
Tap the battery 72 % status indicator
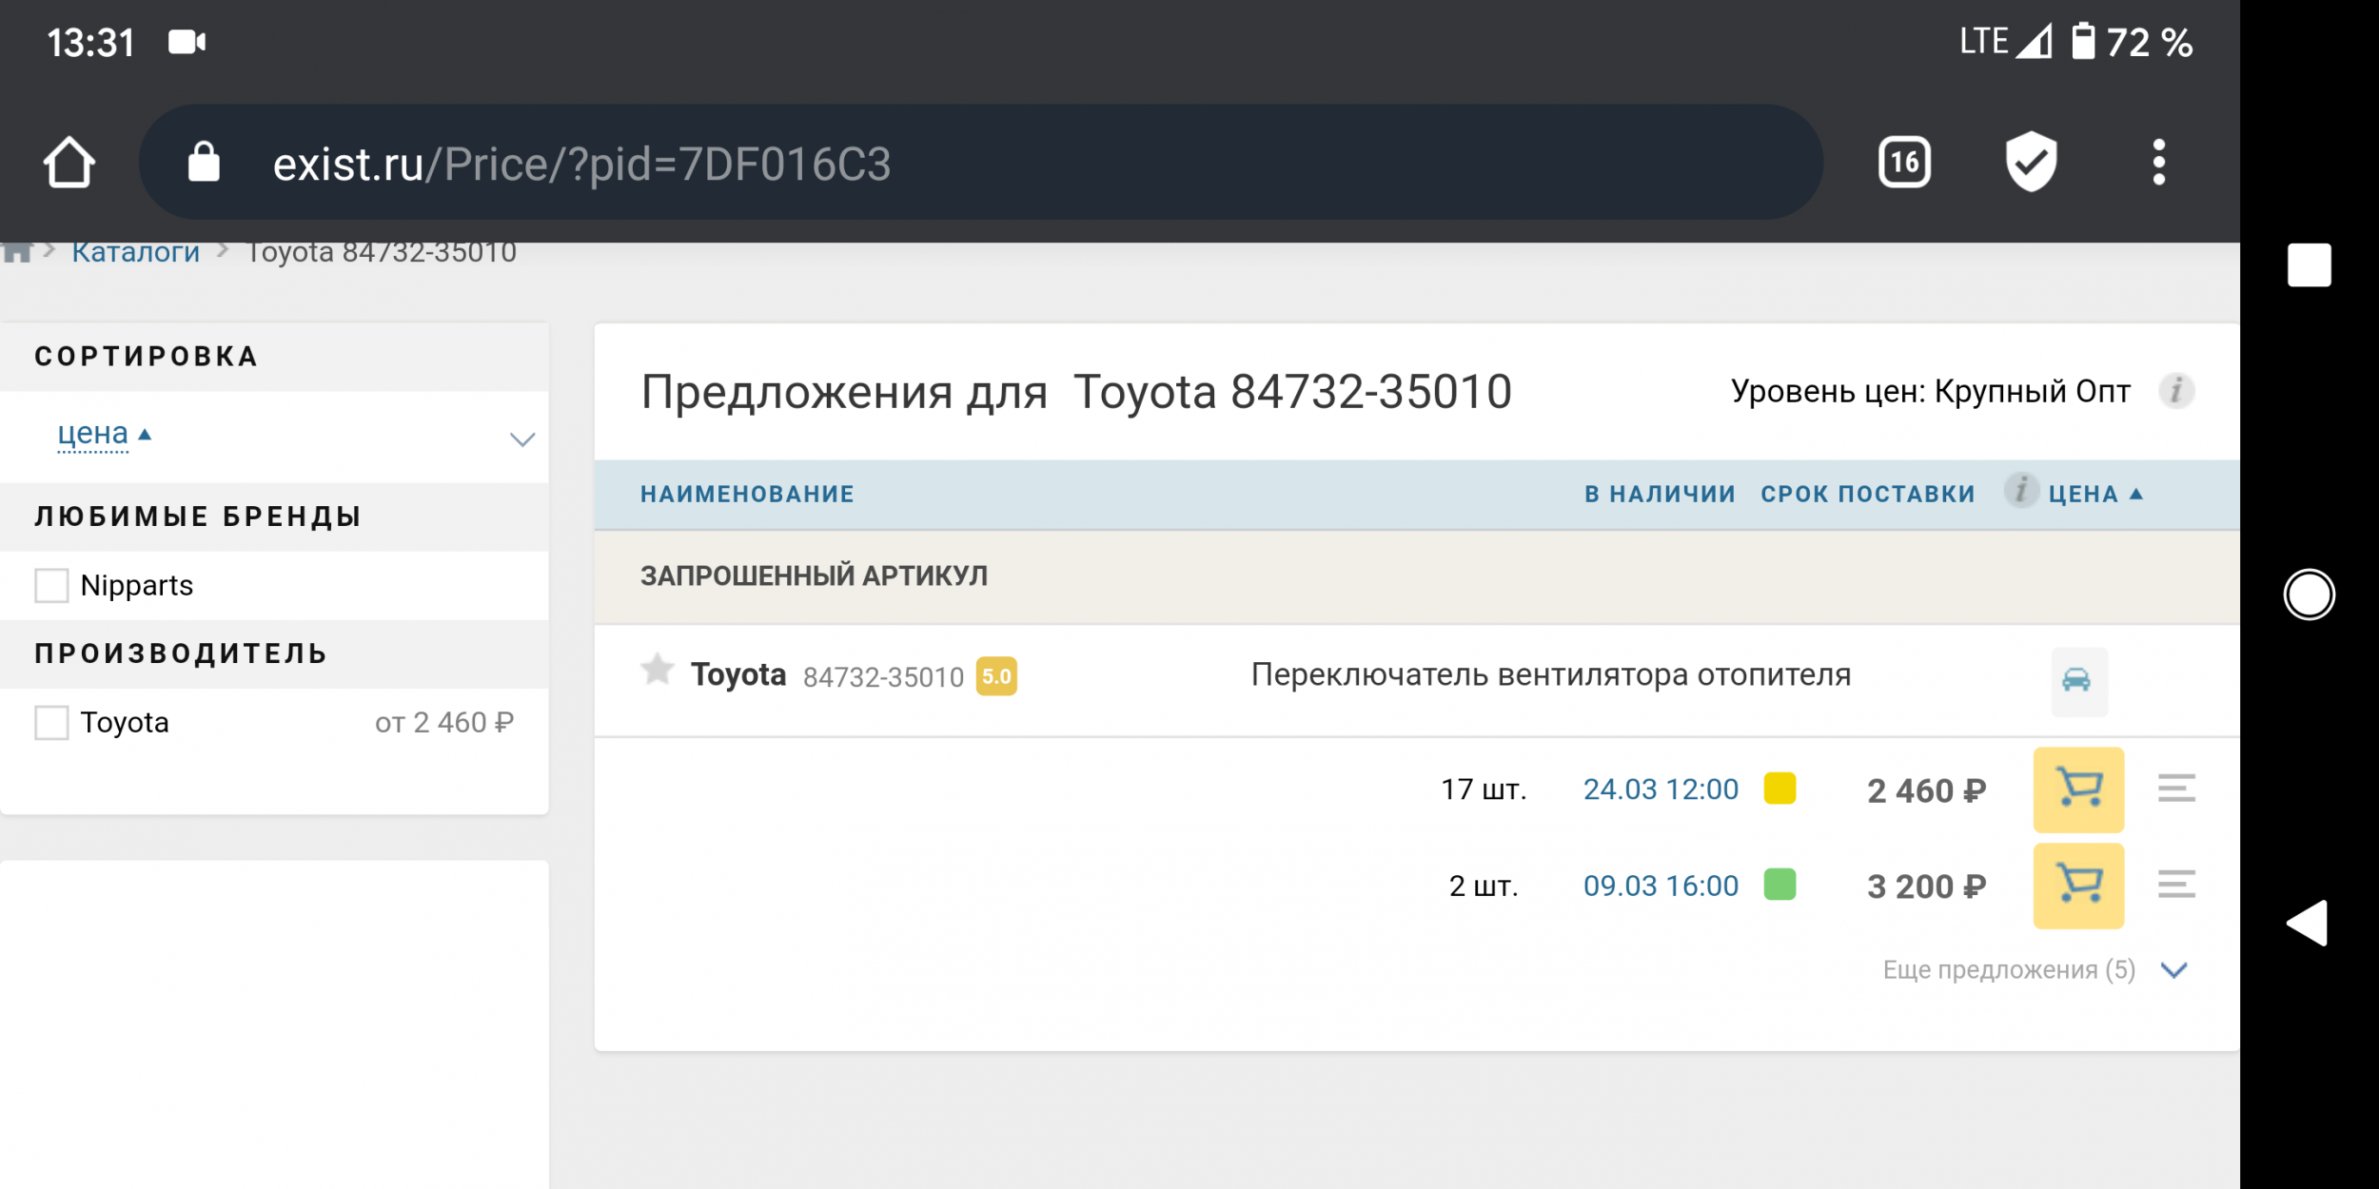(2133, 42)
